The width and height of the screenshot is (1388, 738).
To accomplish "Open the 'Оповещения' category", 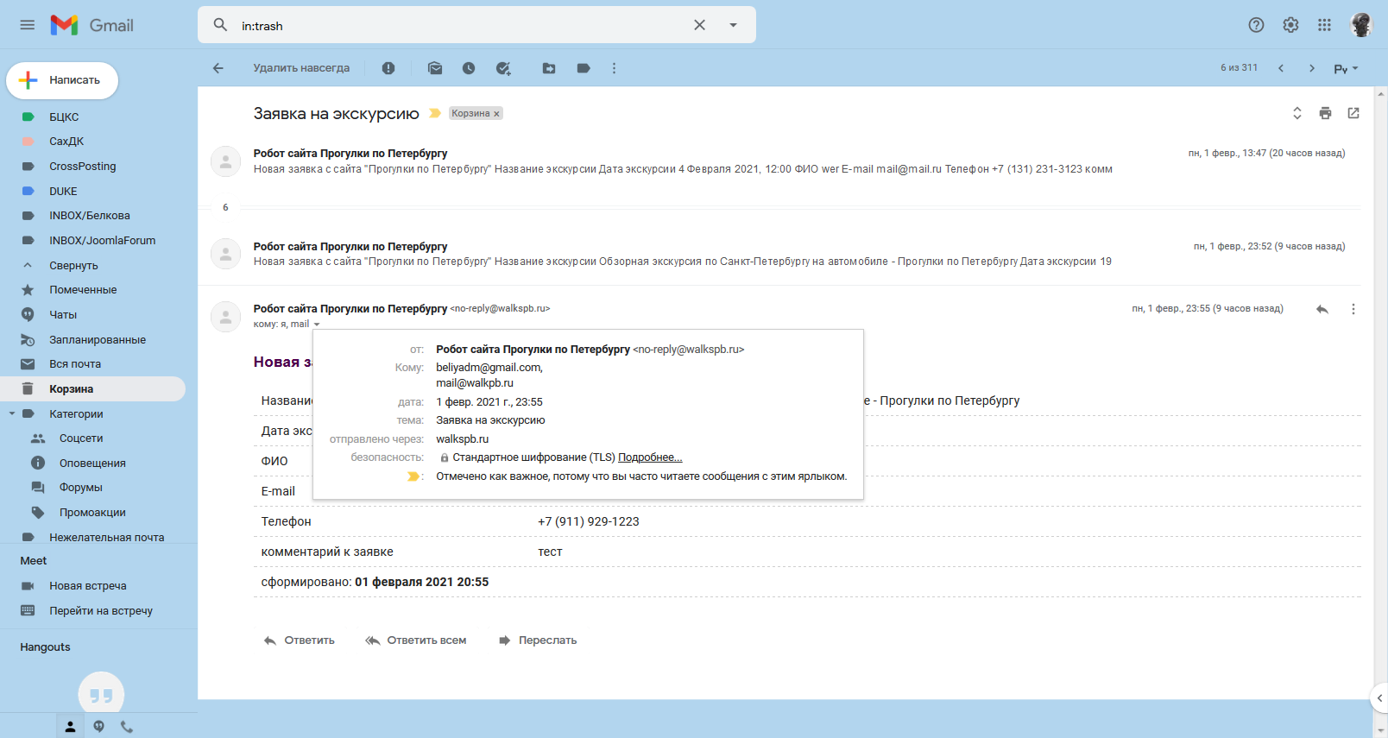I will click(93, 464).
